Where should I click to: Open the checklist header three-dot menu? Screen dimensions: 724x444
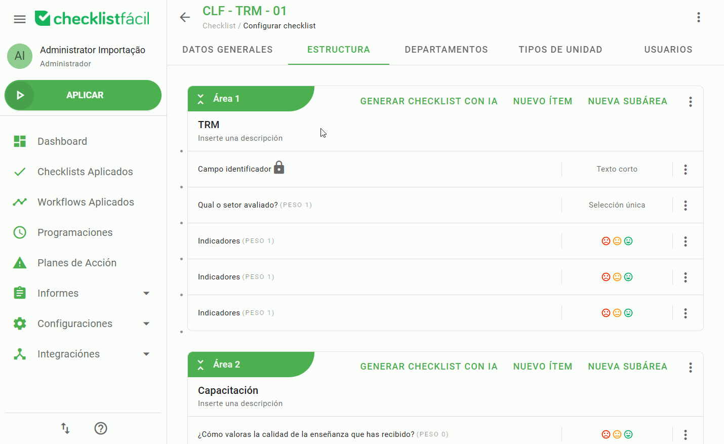click(699, 17)
